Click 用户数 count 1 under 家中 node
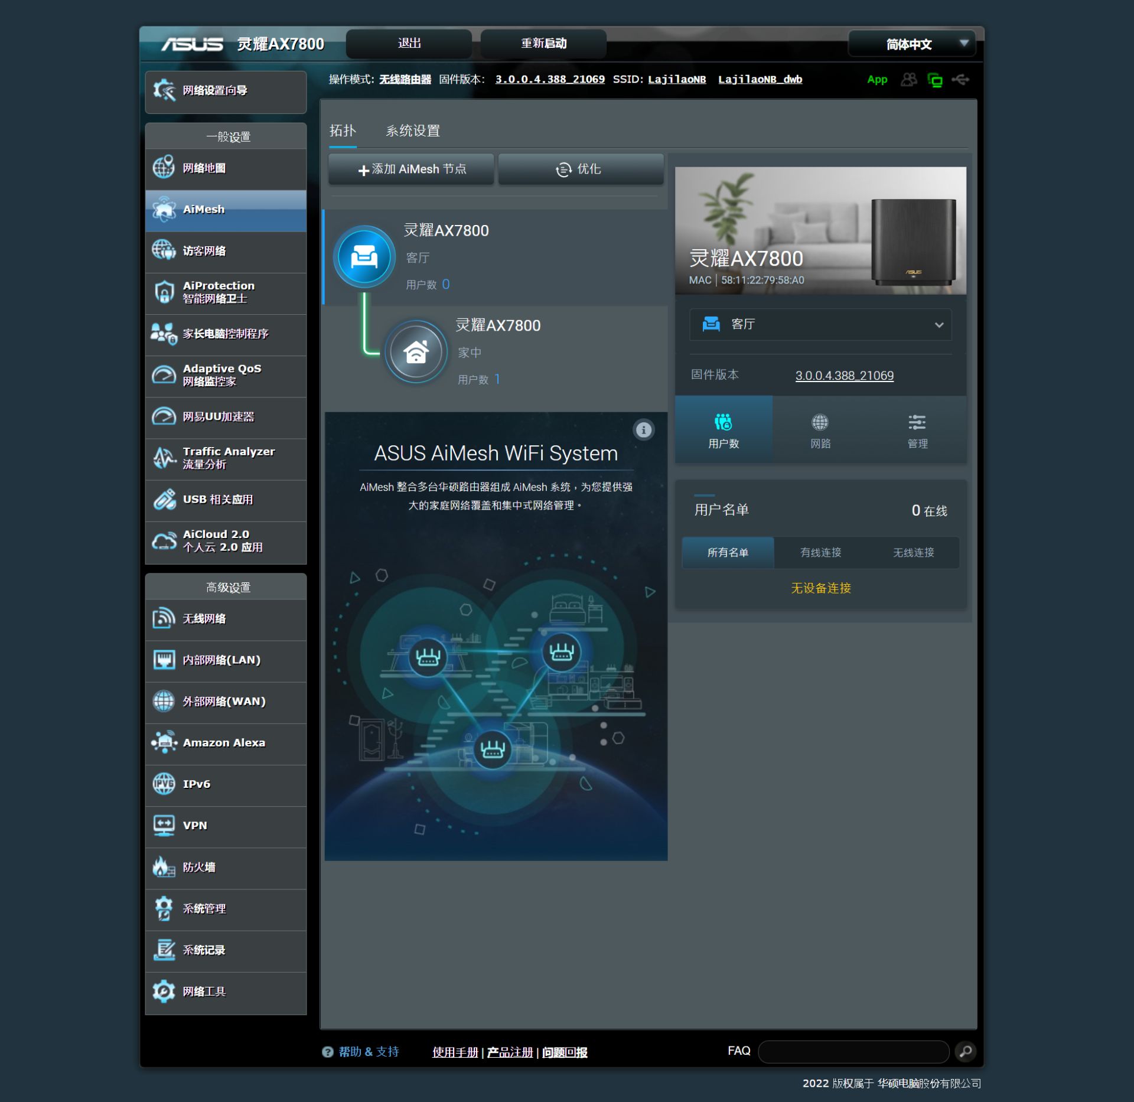1134x1102 pixels. point(497,379)
